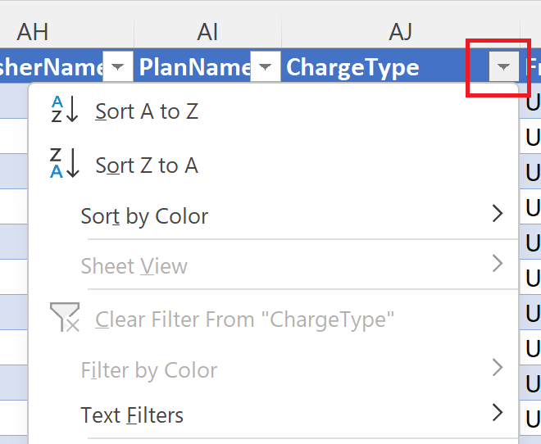Choose the "Sort A to Z" text
Image resolution: width=541 pixels, height=444 pixels.
[x=147, y=111]
